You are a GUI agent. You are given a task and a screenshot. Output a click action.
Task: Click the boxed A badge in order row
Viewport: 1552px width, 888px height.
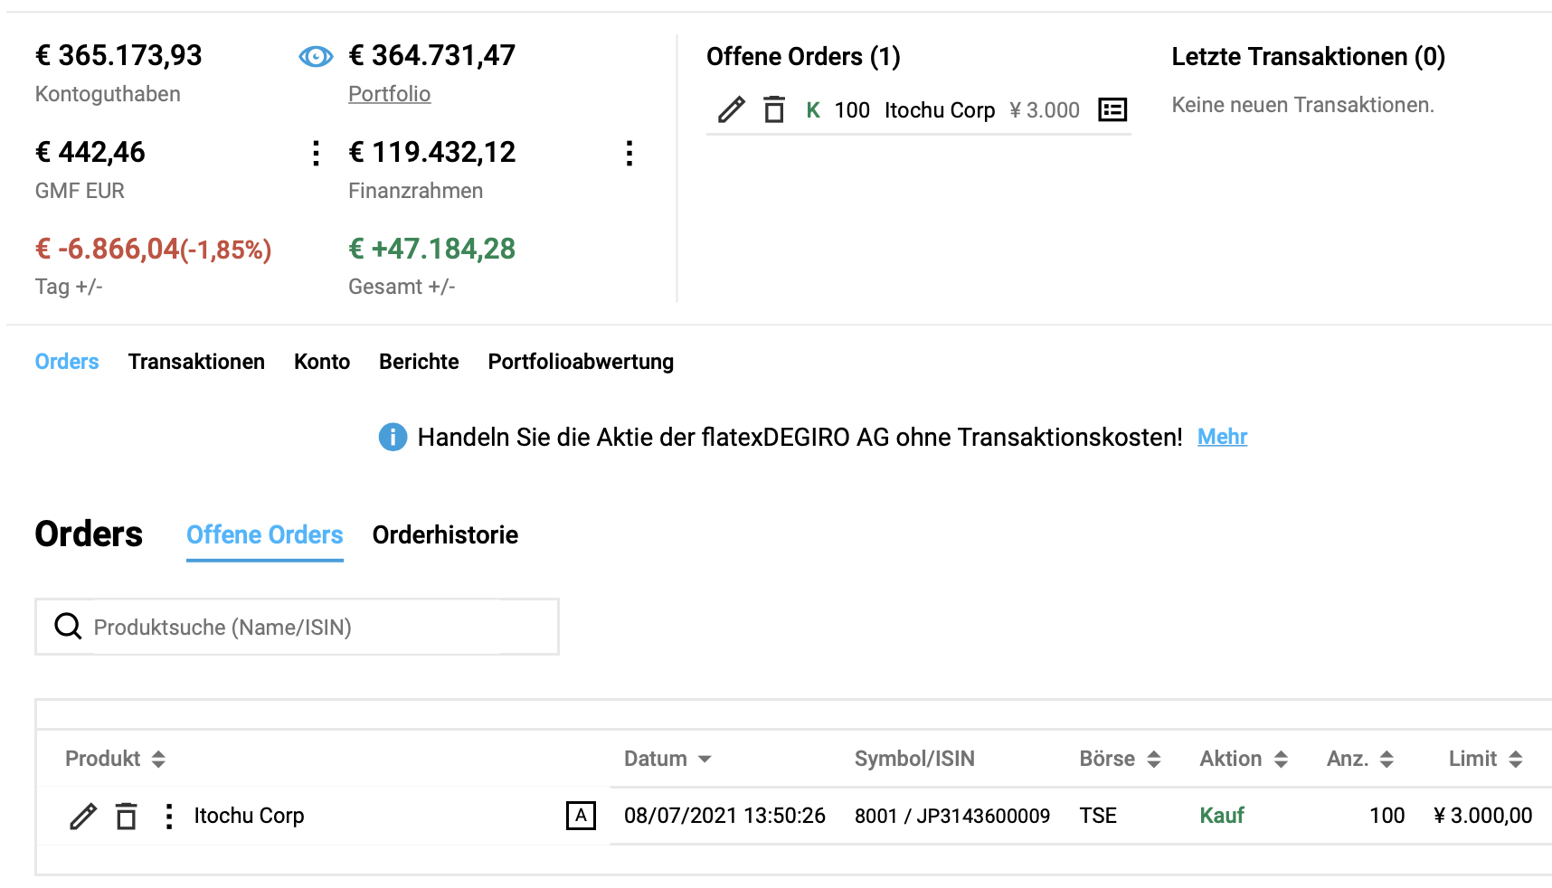pos(581,816)
